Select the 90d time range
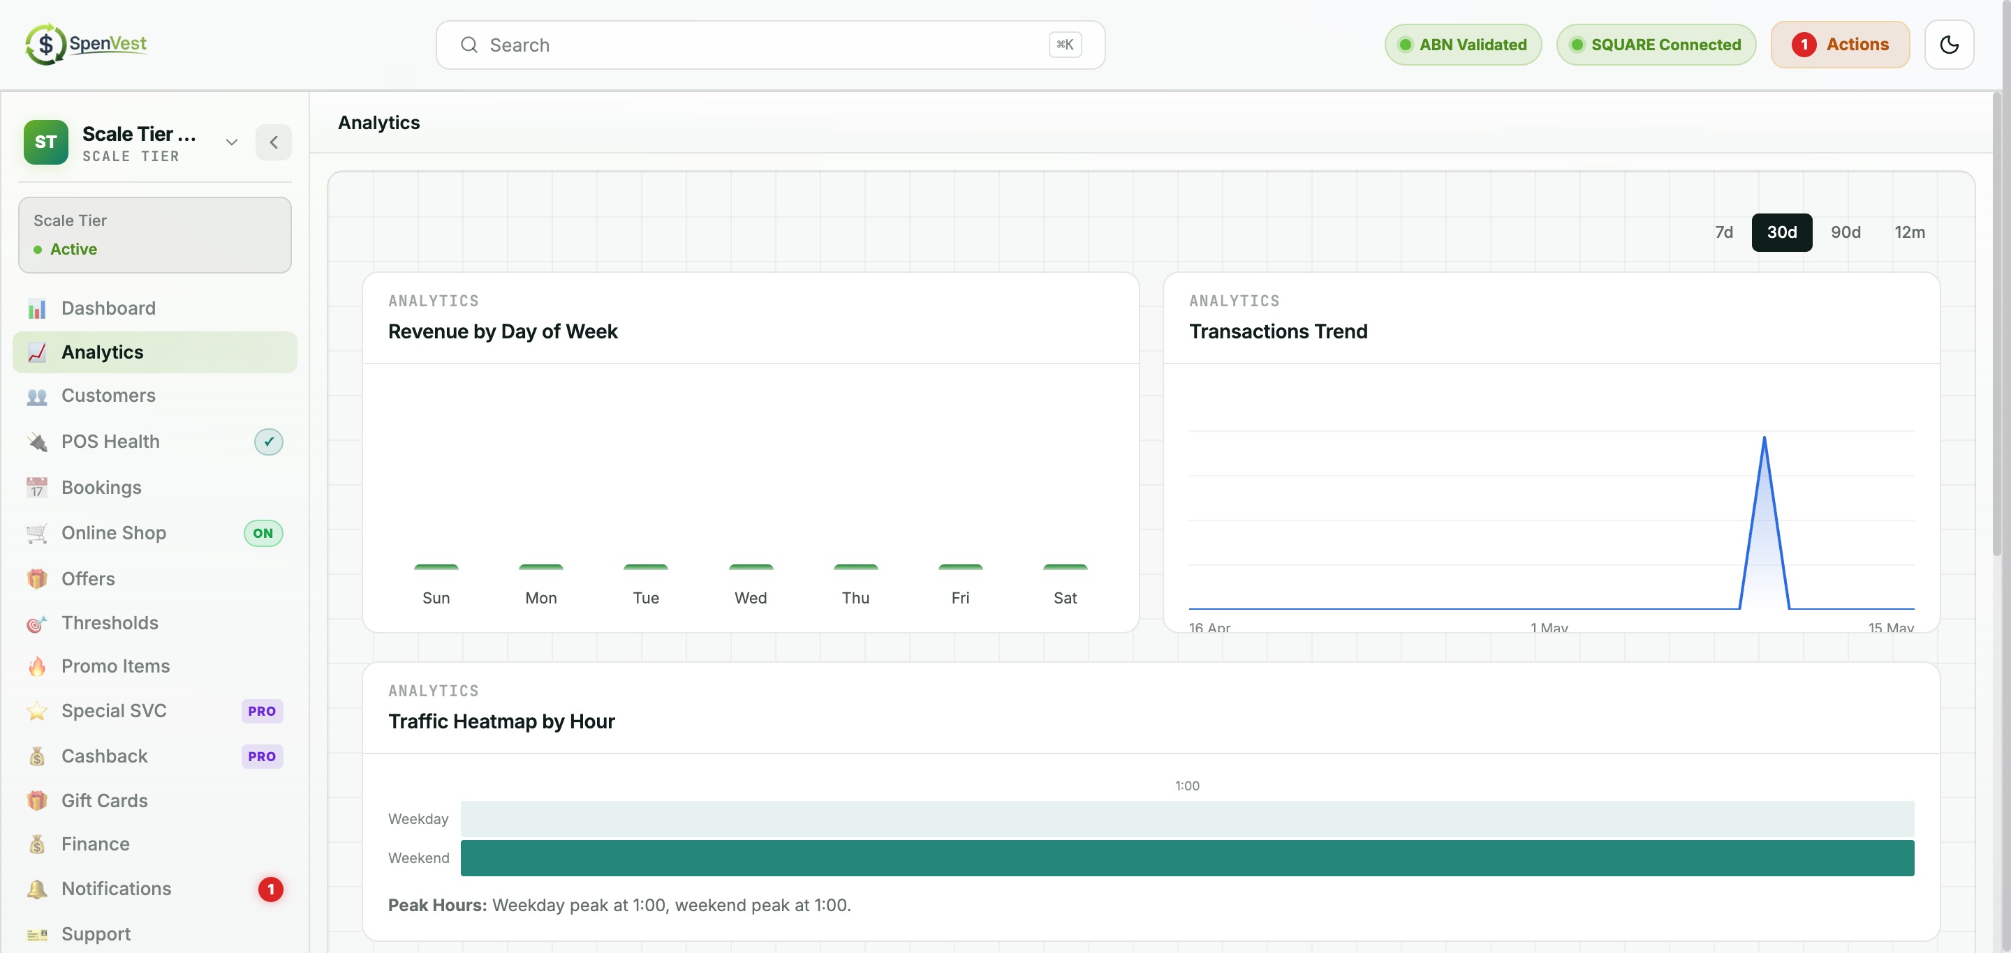 pos(1846,232)
